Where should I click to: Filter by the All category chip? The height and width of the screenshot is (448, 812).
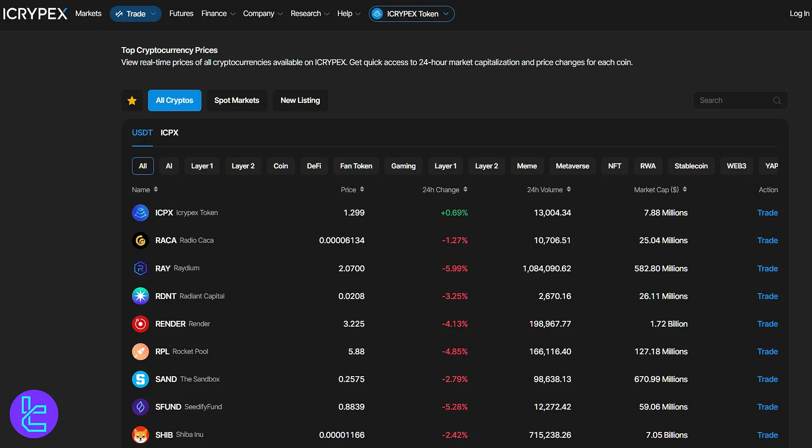(x=143, y=166)
